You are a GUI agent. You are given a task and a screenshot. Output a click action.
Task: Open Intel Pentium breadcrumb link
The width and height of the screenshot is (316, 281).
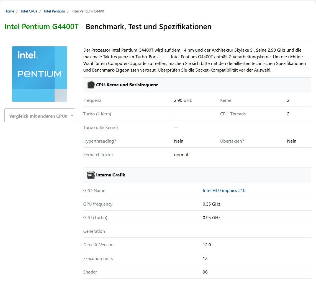click(54, 11)
